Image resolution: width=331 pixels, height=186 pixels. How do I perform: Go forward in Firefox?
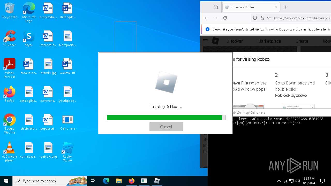click(x=216, y=18)
